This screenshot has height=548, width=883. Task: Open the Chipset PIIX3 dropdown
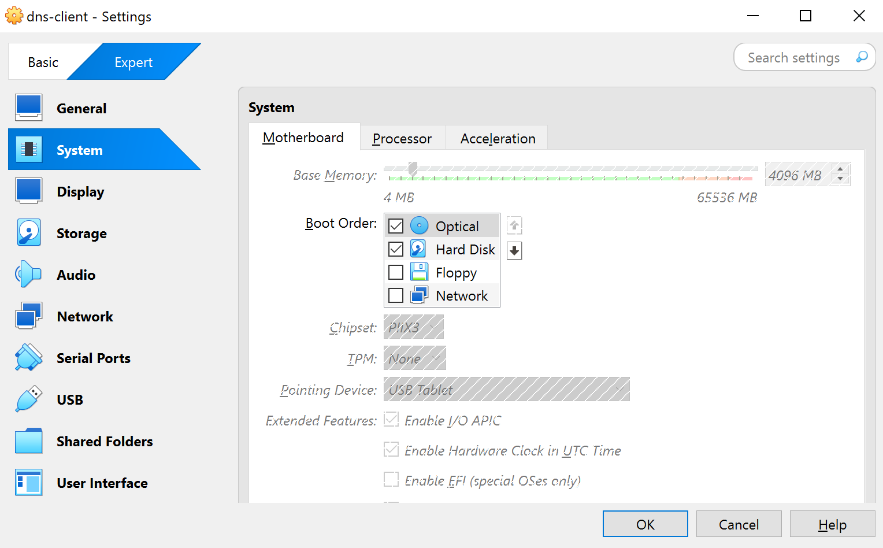[414, 327]
